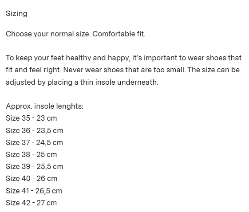Click the 'Never wear shoes that are too small' sentence
249x212 pixels.
pyautogui.click(x=124, y=70)
